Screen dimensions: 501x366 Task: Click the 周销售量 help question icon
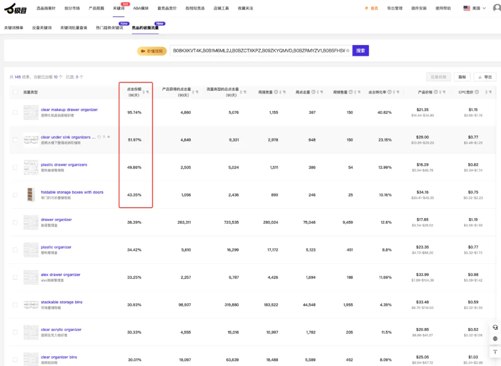(x=351, y=92)
